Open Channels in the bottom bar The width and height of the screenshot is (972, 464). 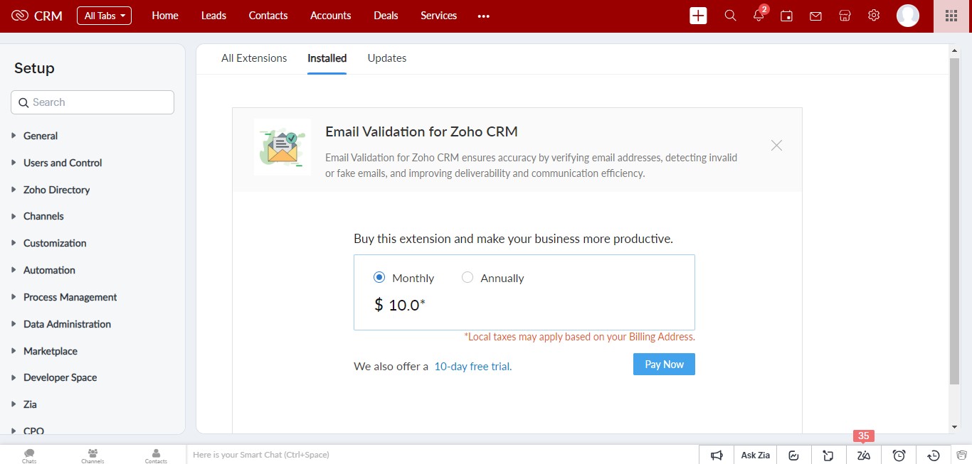93,455
